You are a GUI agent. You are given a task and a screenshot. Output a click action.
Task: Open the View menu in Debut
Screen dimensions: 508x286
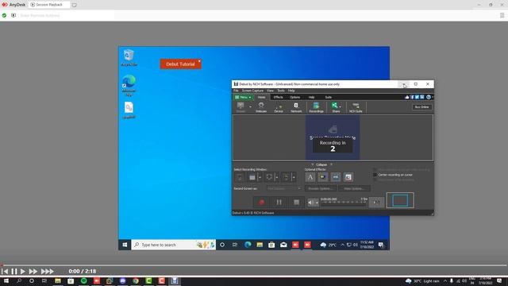pos(270,91)
